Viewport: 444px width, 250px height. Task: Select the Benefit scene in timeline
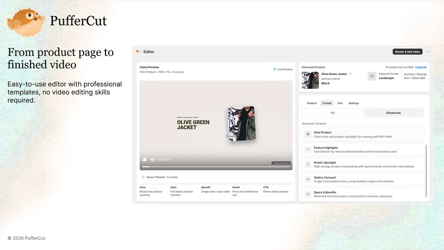coord(215,189)
